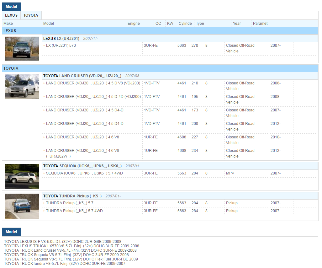
Task: Open Land Cruiser 4.5 D-4D (VDJ200) link
Action: (93, 97)
